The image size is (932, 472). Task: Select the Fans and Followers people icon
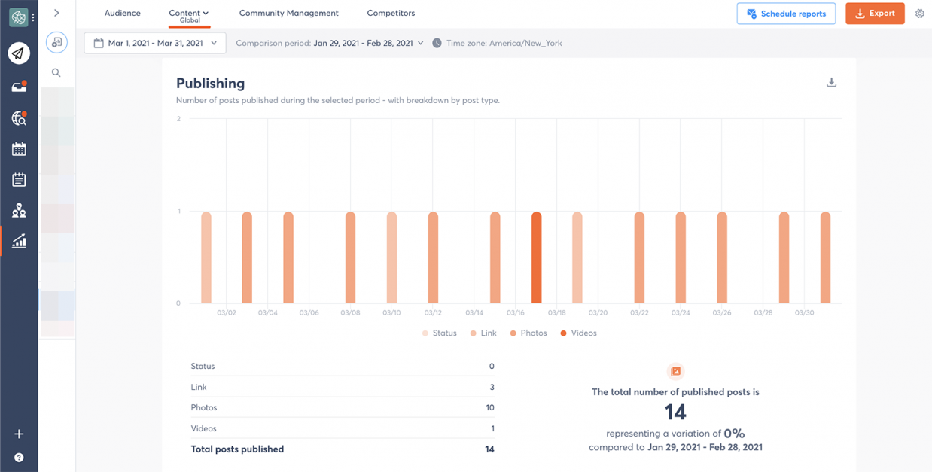(19, 210)
